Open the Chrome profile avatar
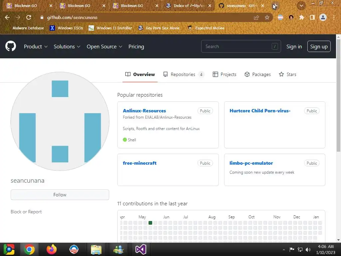Viewport: 341px width, 256px height. 323,17
